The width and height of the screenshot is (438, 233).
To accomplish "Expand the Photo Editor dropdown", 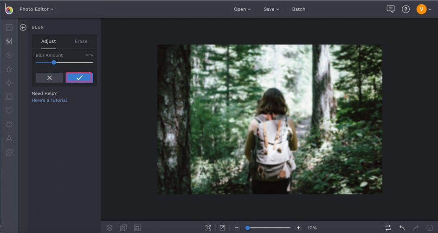I will [x=36, y=9].
